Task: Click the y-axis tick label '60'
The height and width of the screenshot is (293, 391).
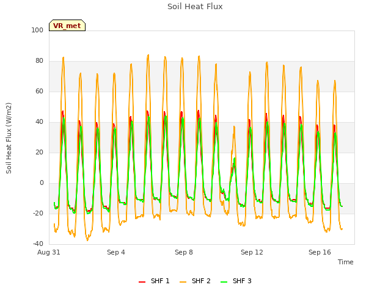Action: coord(39,91)
